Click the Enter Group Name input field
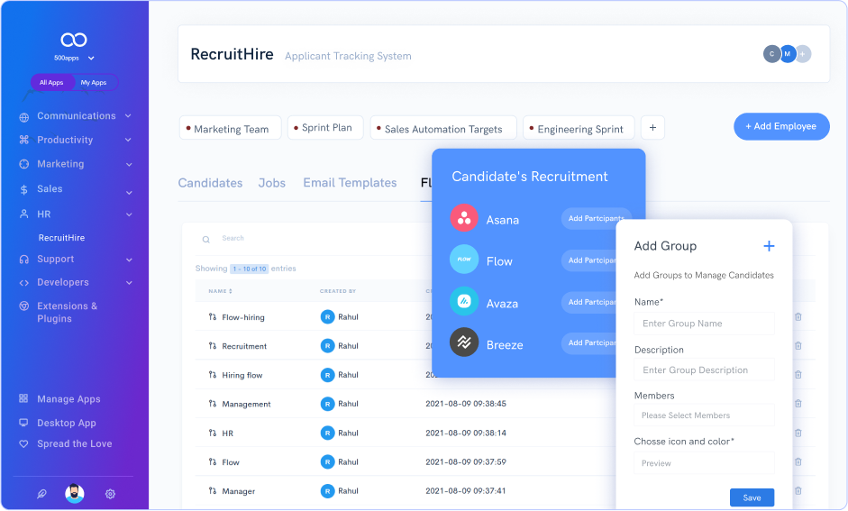Screen dimensions: 848x511 pyautogui.click(x=704, y=324)
